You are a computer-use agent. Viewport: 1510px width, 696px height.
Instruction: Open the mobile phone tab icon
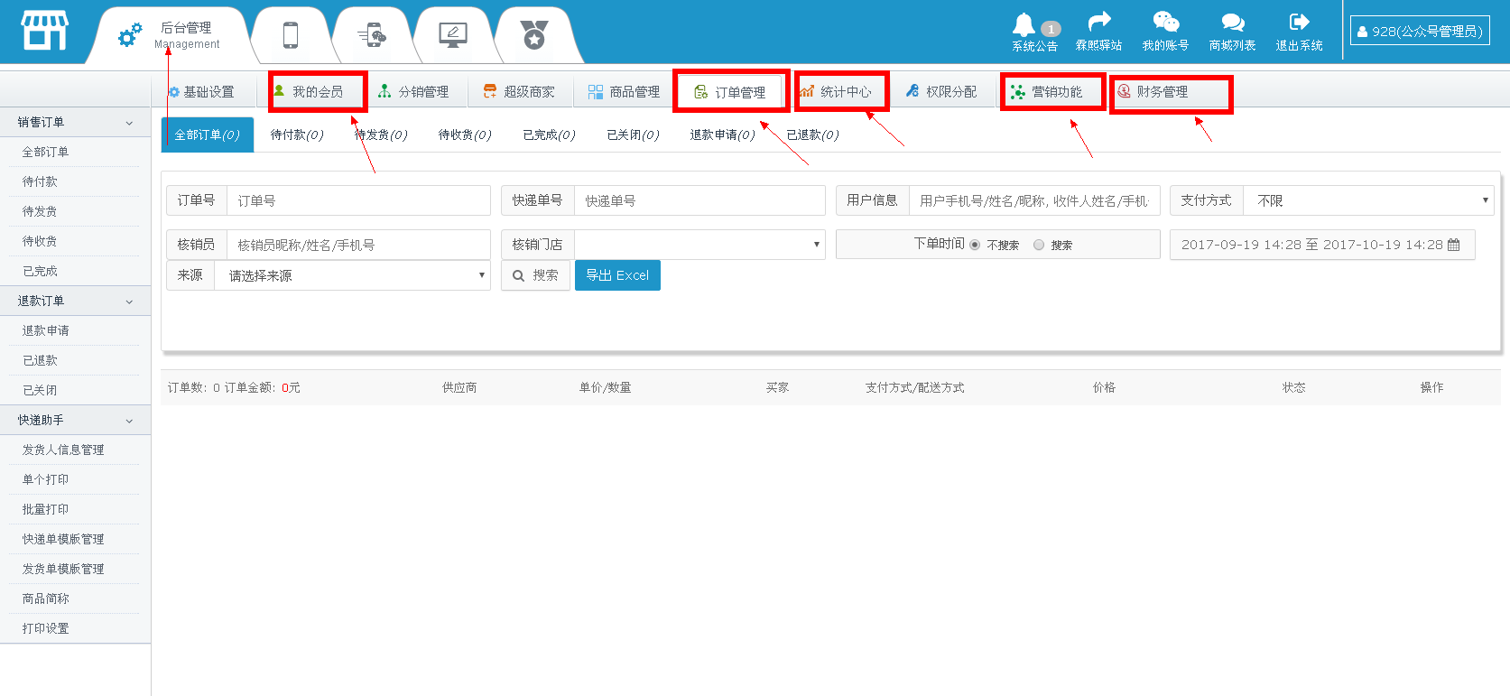click(x=290, y=35)
